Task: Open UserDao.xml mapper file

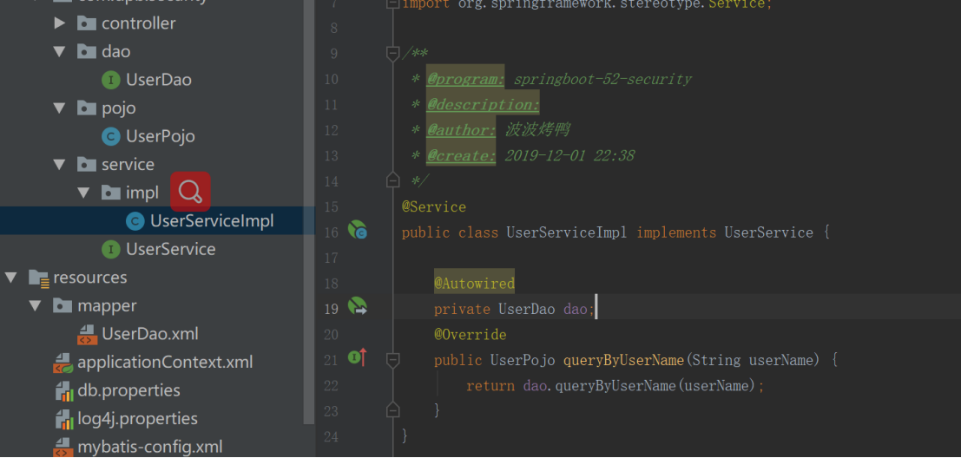Action: [150, 334]
